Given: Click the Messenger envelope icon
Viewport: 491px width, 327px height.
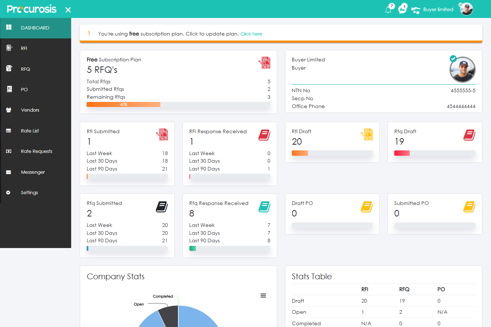Looking at the screenshot, I should (x=9, y=172).
